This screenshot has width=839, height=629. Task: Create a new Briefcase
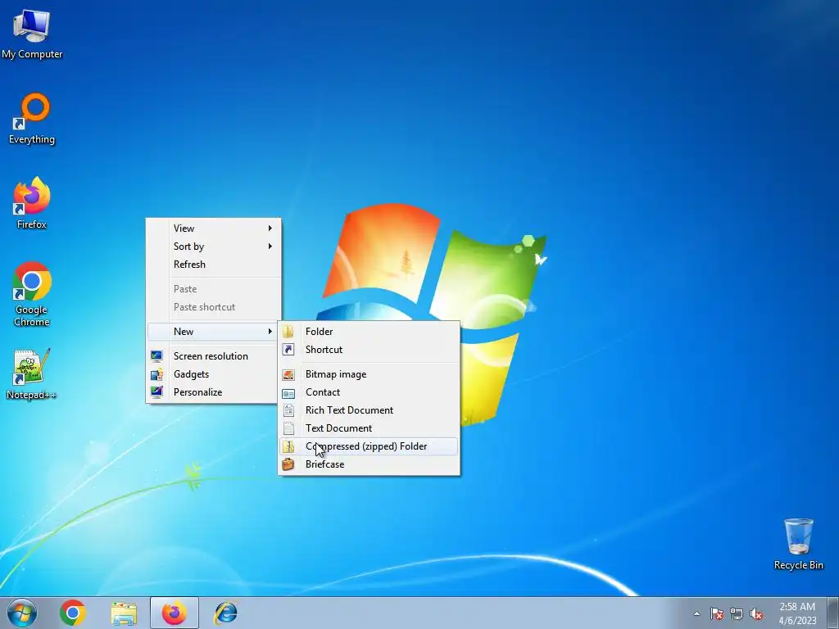pos(369,464)
